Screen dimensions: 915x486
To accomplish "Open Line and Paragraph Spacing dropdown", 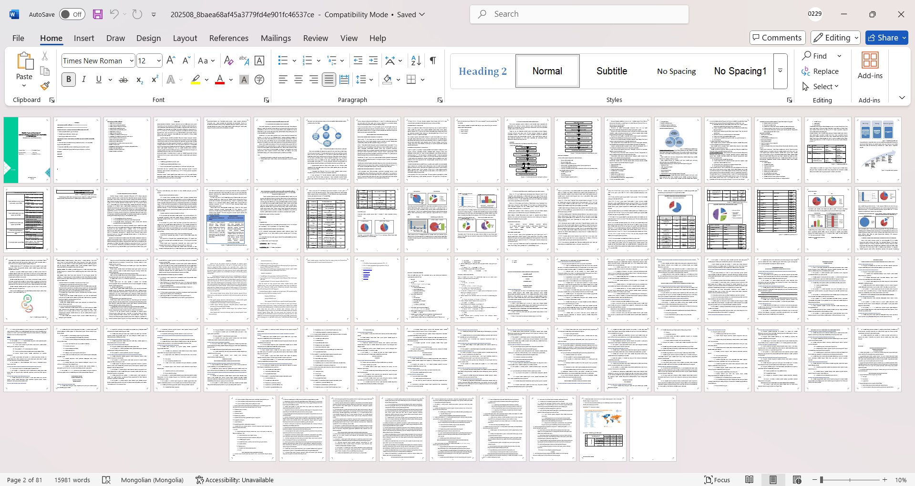I will (x=365, y=80).
